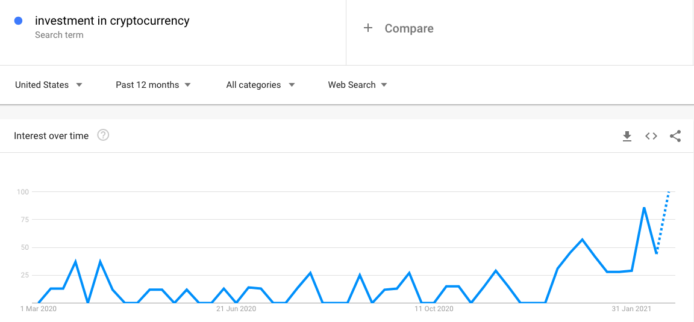The width and height of the screenshot is (694, 322).
Task: Click the "Interest over time" heading
Action: coord(51,136)
